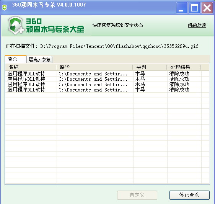
Task: Select fourth 应用程序DLL劫持 row name
Action: [26, 90]
